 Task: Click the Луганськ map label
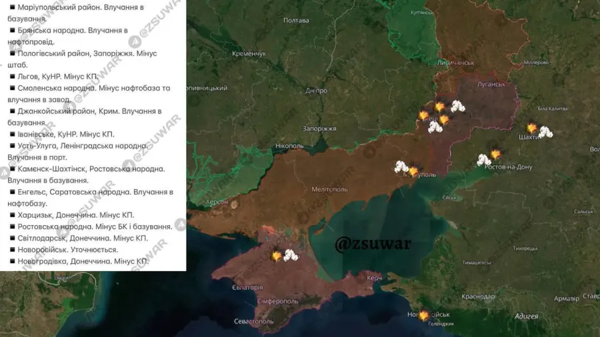[492, 85]
